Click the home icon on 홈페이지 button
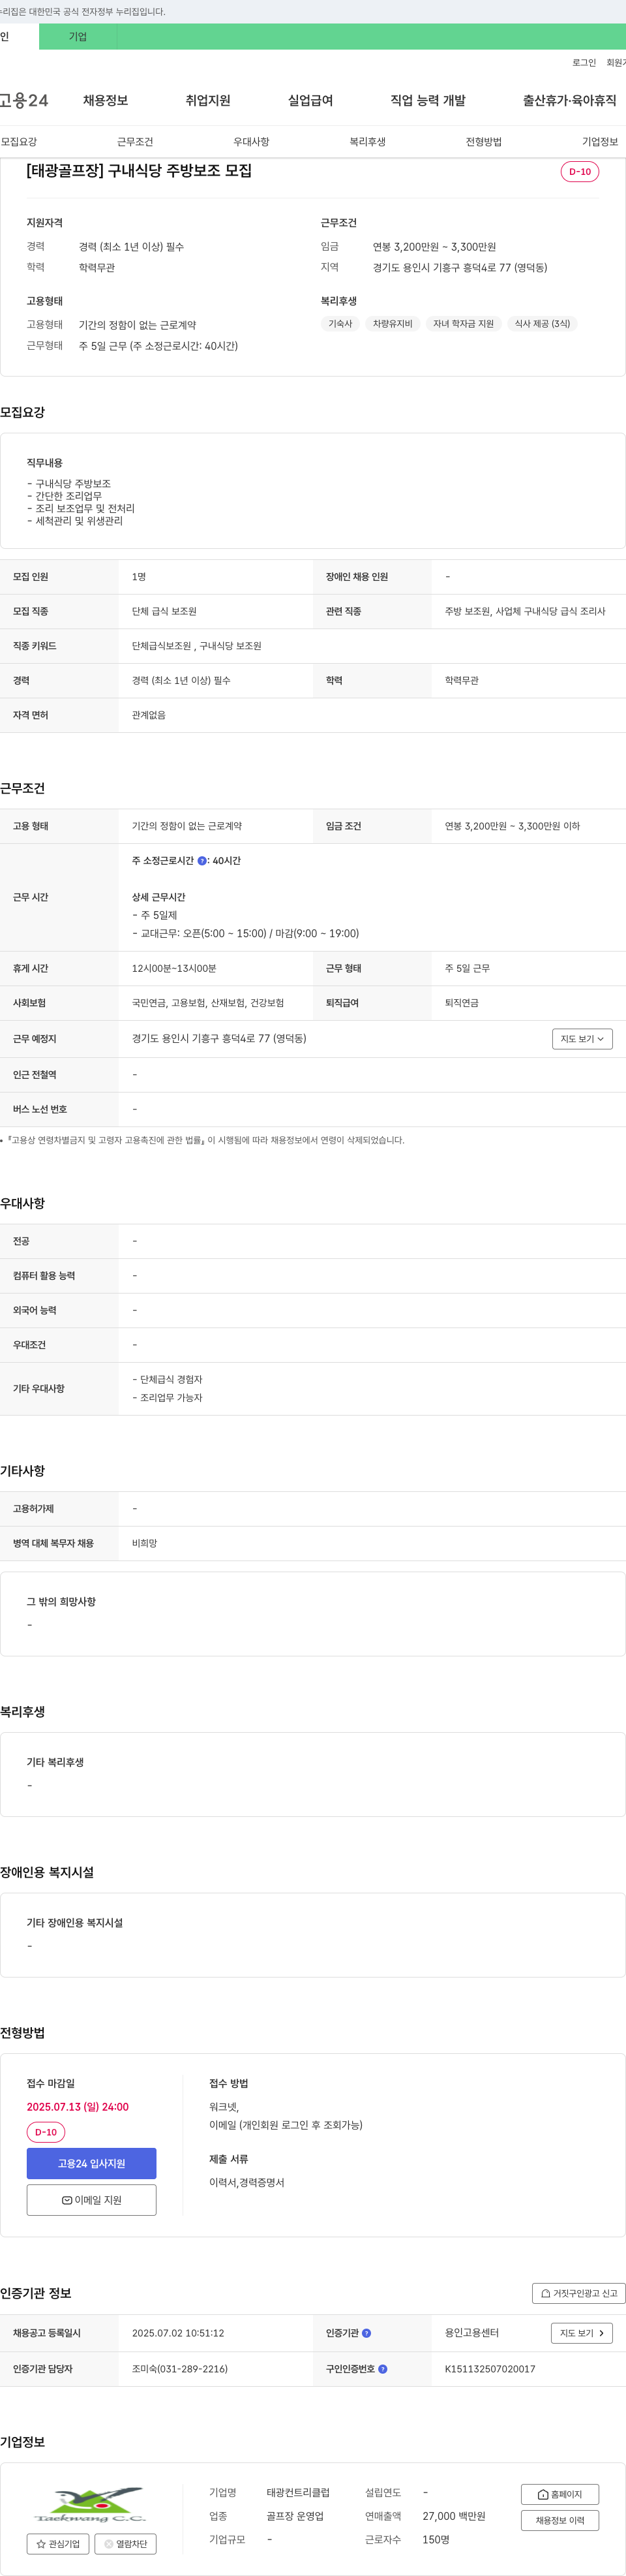The width and height of the screenshot is (626, 2576). tap(543, 2494)
